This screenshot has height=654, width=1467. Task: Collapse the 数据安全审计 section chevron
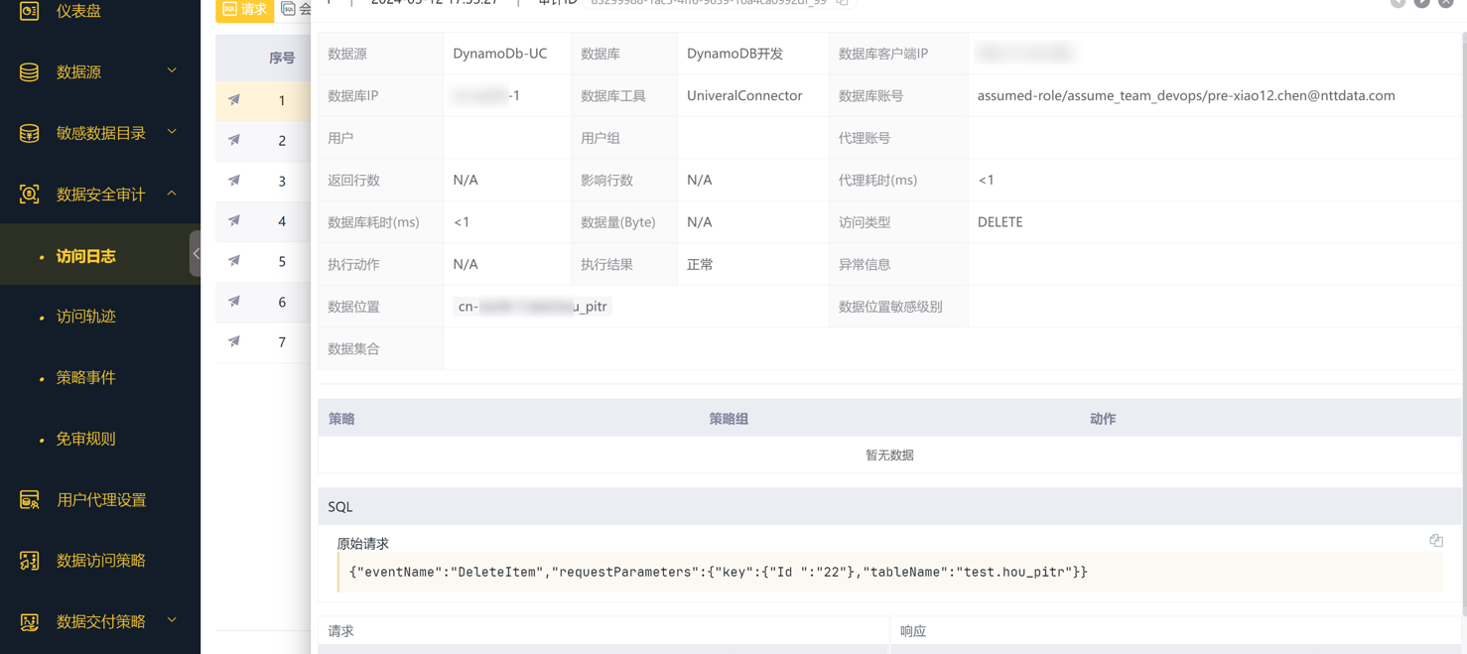(171, 194)
